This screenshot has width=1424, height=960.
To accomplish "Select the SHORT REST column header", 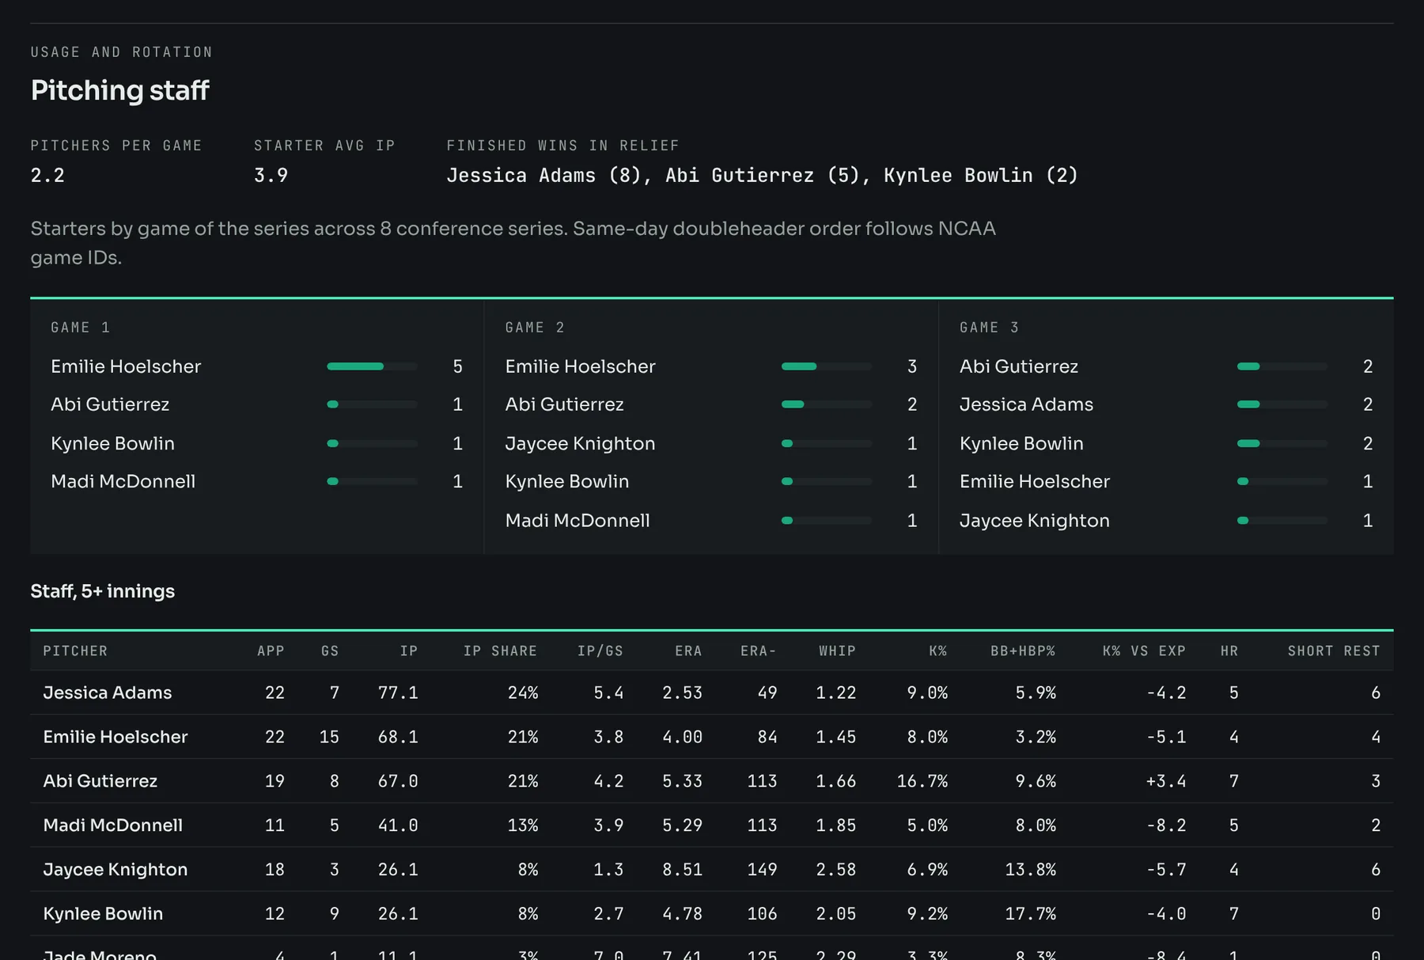I will coord(1334,651).
